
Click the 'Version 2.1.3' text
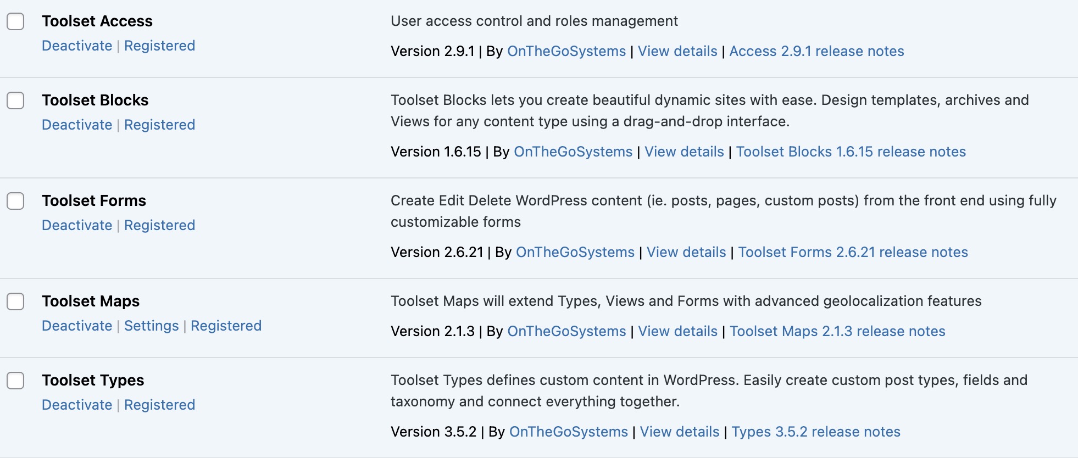click(x=432, y=331)
